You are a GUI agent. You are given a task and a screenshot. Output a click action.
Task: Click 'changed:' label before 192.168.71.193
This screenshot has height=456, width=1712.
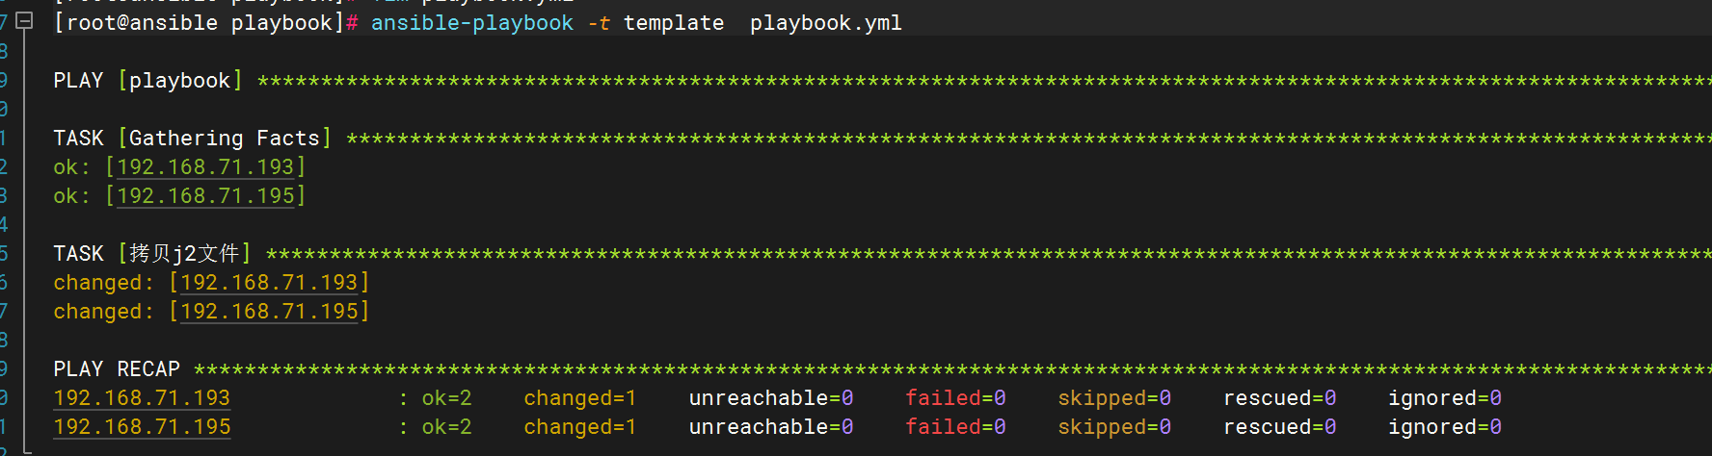104,283
